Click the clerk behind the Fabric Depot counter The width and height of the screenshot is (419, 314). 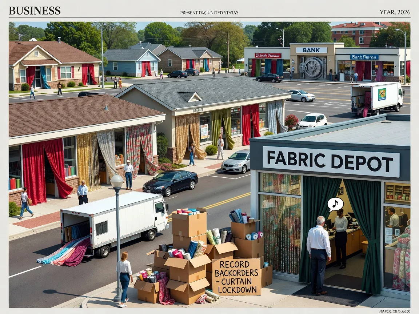coord(340,238)
